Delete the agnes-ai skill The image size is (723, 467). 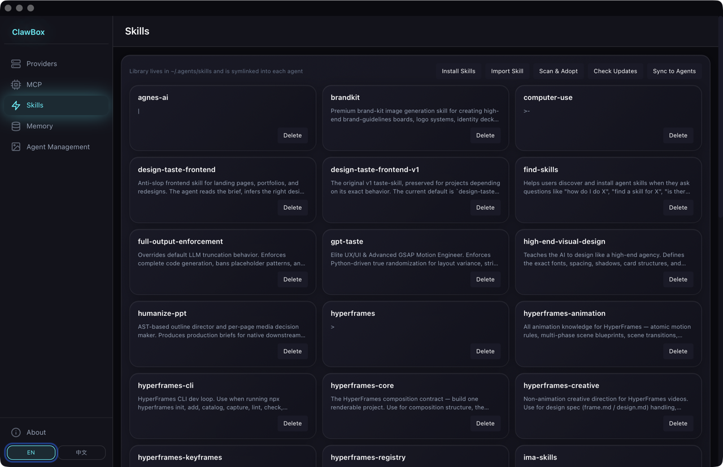click(x=293, y=135)
